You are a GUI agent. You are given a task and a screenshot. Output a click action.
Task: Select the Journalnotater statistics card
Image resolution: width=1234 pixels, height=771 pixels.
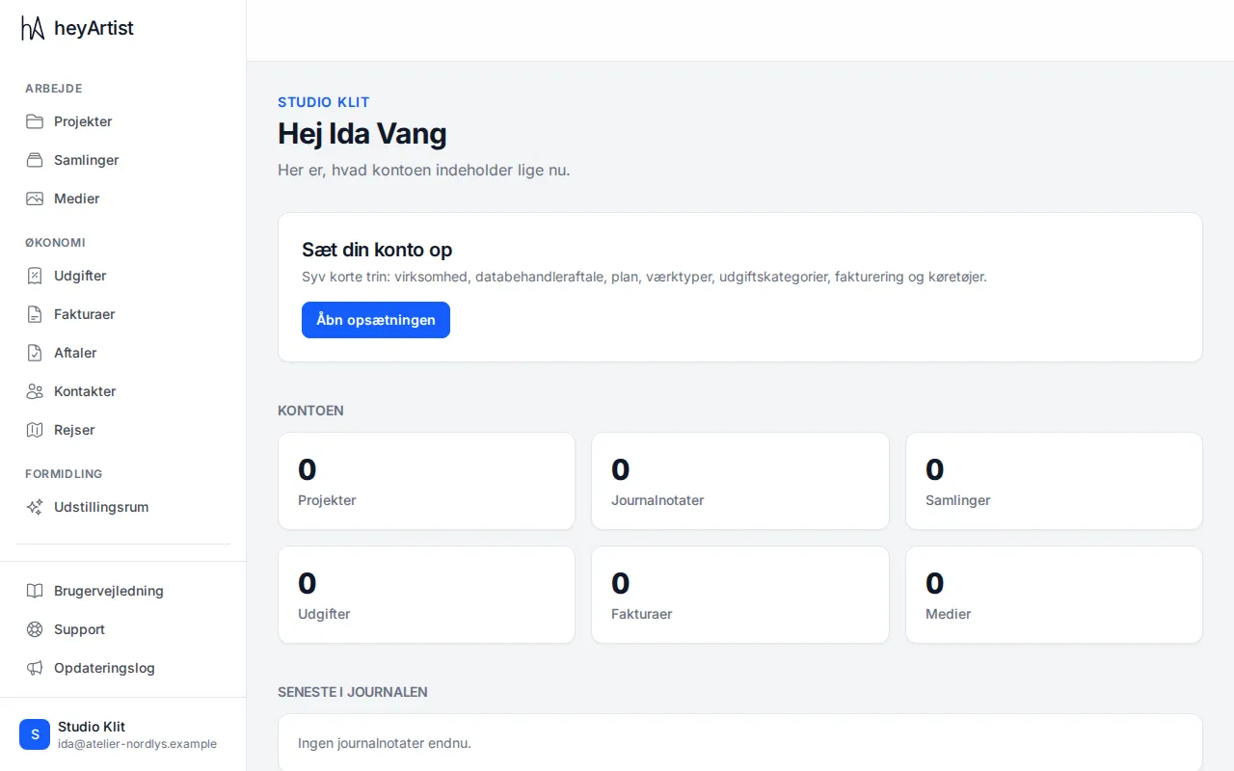pyautogui.click(x=739, y=481)
